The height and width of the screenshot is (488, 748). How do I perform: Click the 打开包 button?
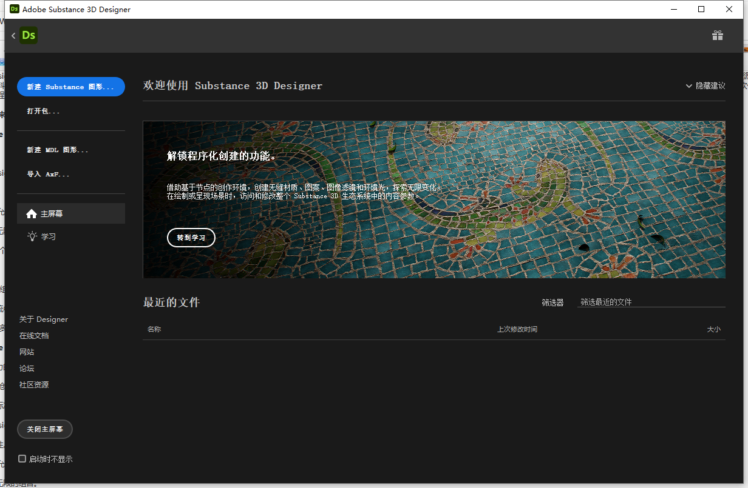pos(44,111)
